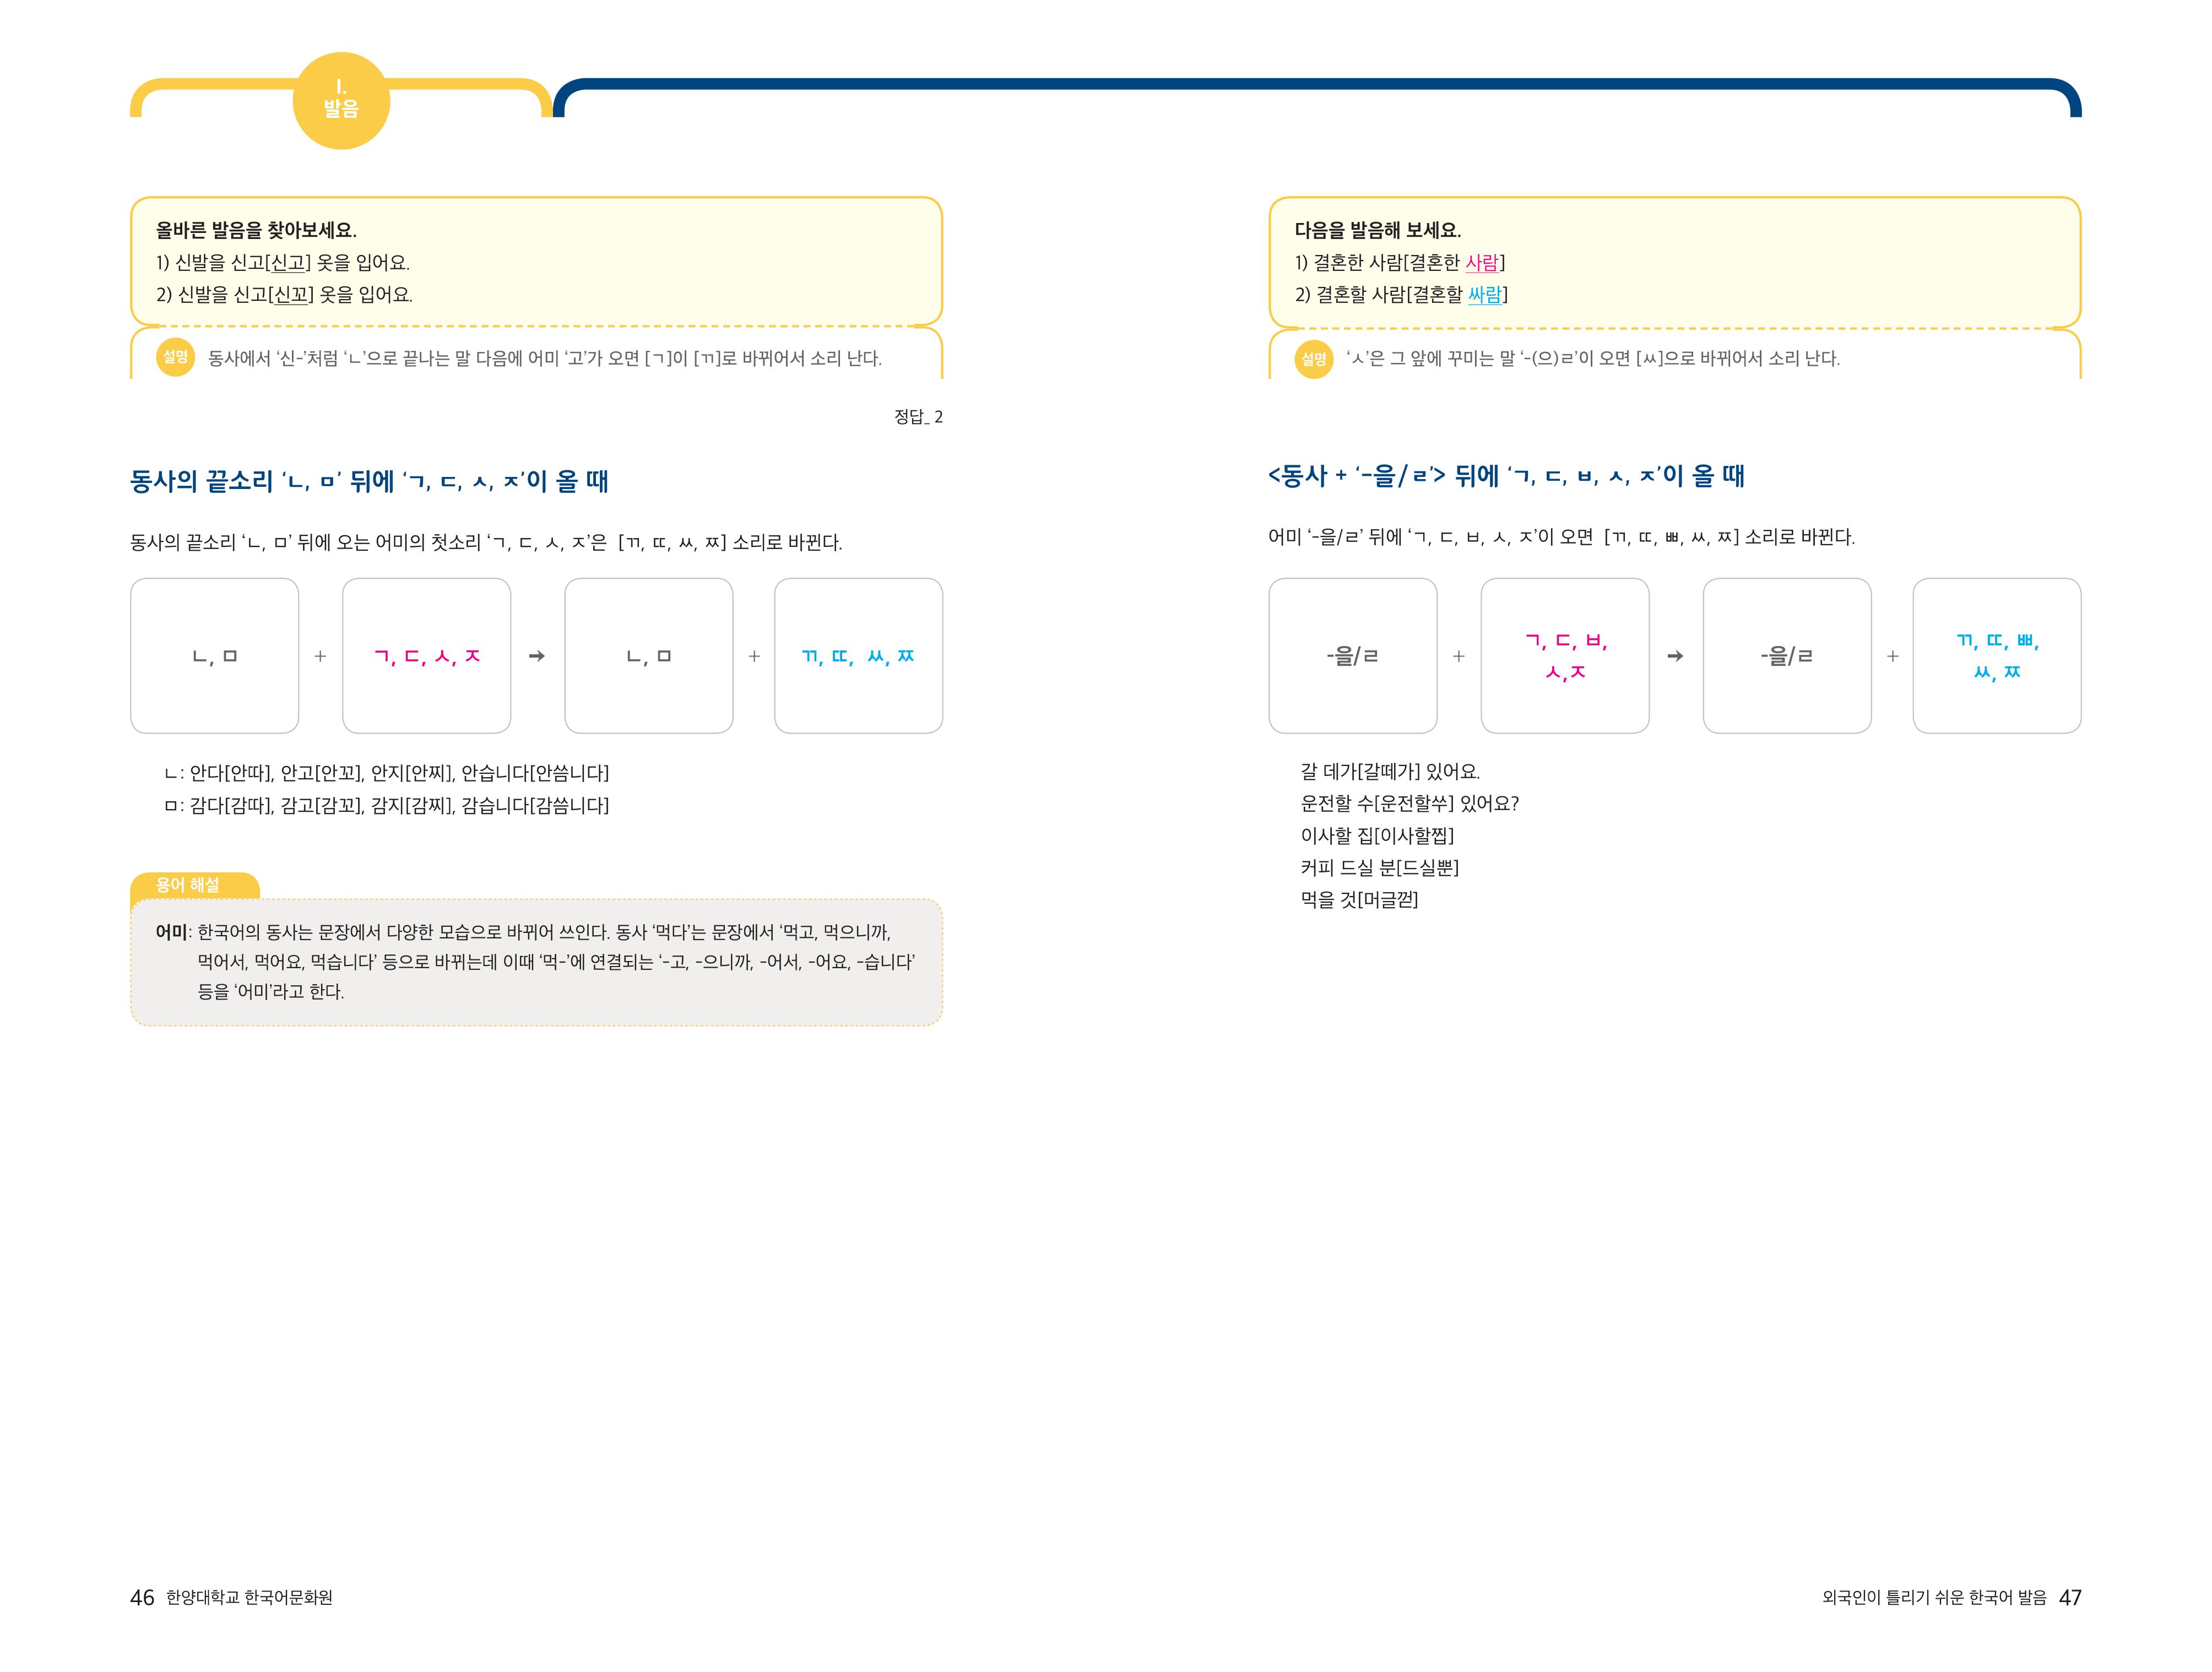This screenshot has height=1672, width=2212.
Task: Click the blue 'ㄲ, ㄸ, ㅆ, ㅉ' box
Action: click(x=859, y=656)
